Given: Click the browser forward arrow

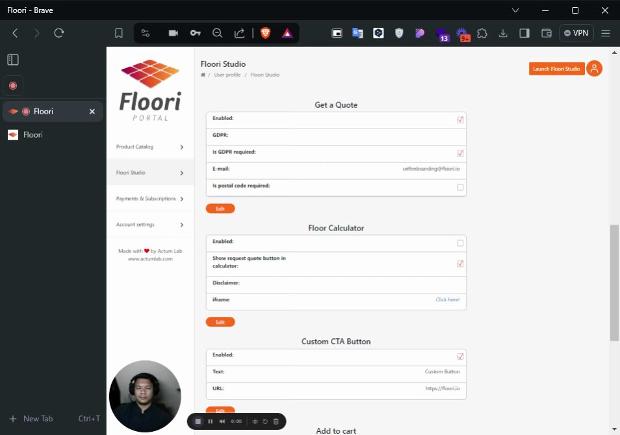Looking at the screenshot, I should (x=37, y=33).
